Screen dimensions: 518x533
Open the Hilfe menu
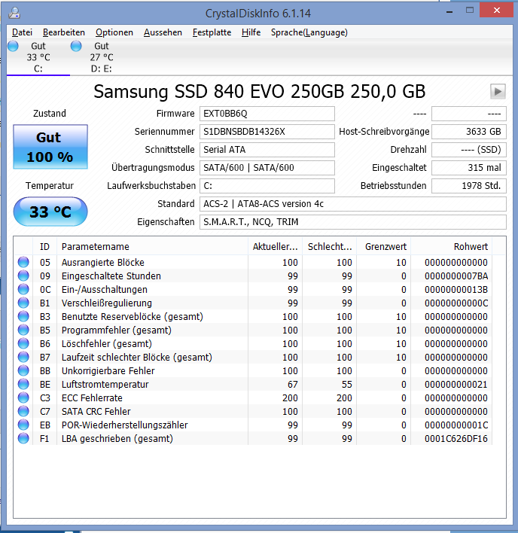click(251, 32)
